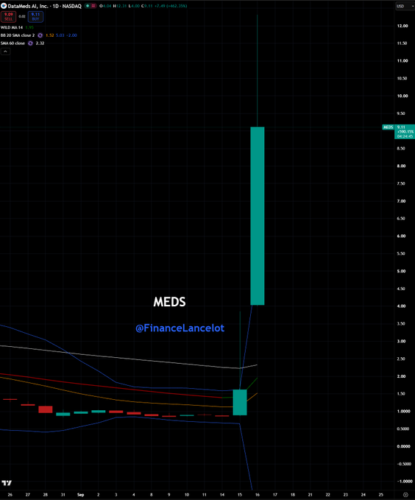Click the DataMeds AI symbol logo icon
The height and width of the screenshot is (500, 415).
(x=4, y=6)
